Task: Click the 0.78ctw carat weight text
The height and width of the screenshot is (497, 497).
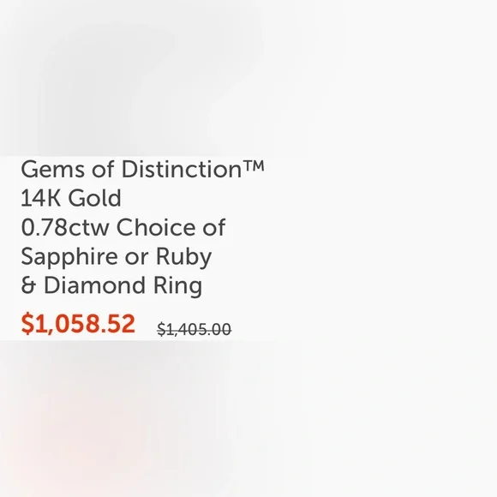Action: coord(65,227)
